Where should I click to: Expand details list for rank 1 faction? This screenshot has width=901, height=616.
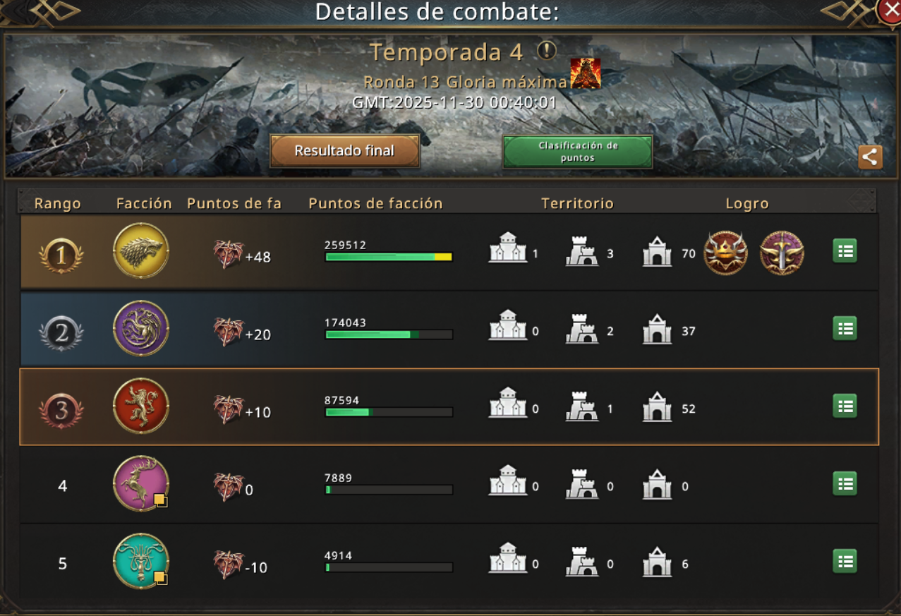pyautogui.click(x=845, y=250)
